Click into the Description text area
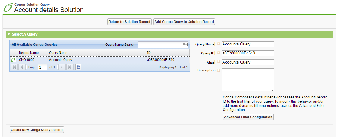 (248, 79)
